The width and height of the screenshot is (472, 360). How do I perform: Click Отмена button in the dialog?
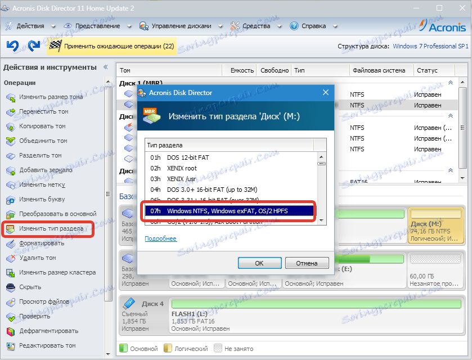pyautogui.click(x=307, y=263)
